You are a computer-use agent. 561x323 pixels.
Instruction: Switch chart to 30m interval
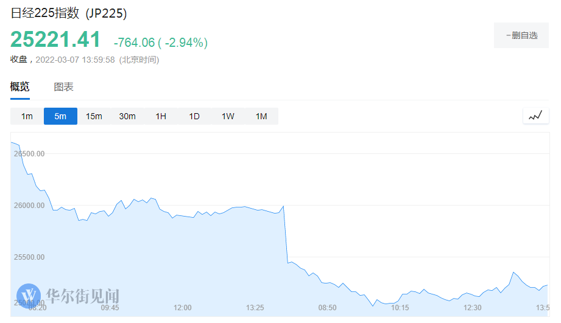127,116
